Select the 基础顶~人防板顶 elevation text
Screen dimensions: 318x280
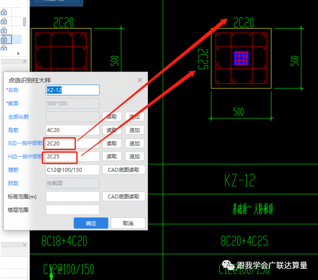pyautogui.click(x=253, y=209)
